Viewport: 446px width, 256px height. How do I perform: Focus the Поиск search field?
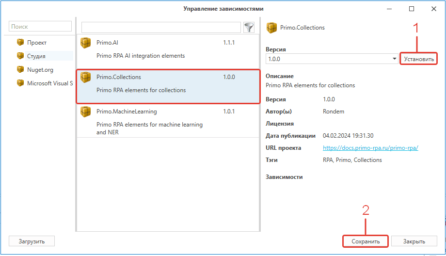40,27
